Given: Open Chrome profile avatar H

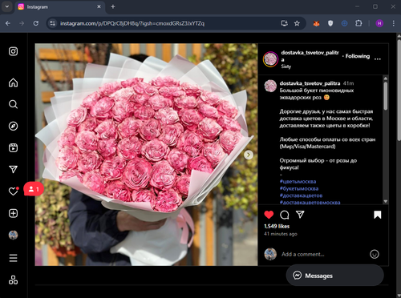Looking at the screenshot, I should click(x=379, y=23).
